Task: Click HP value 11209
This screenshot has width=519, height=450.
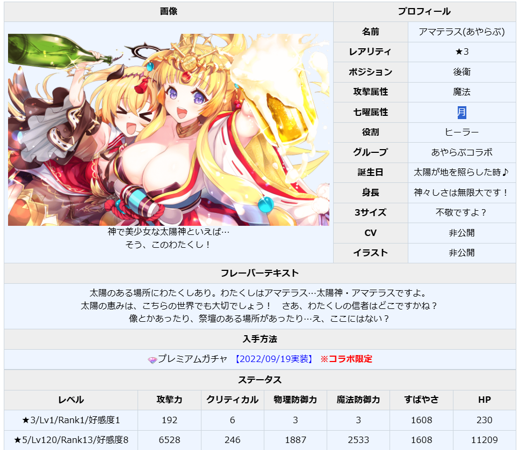Action: [x=484, y=440]
